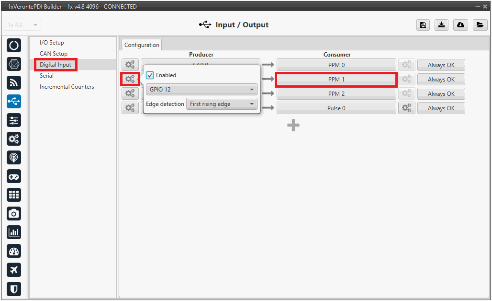Click the PPM 2 consumer button

[336, 94]
